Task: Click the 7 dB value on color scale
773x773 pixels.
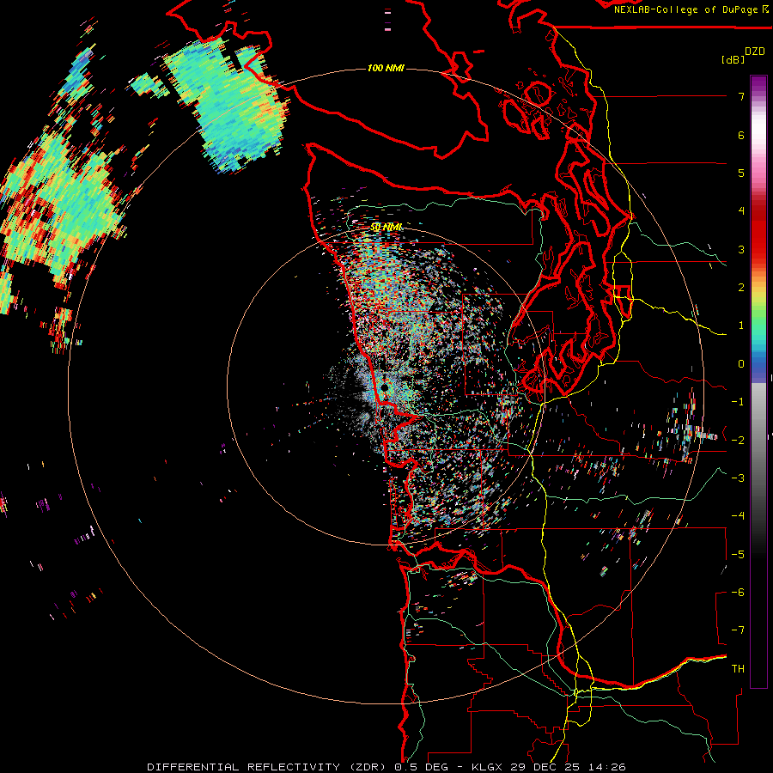Action: 741,96
